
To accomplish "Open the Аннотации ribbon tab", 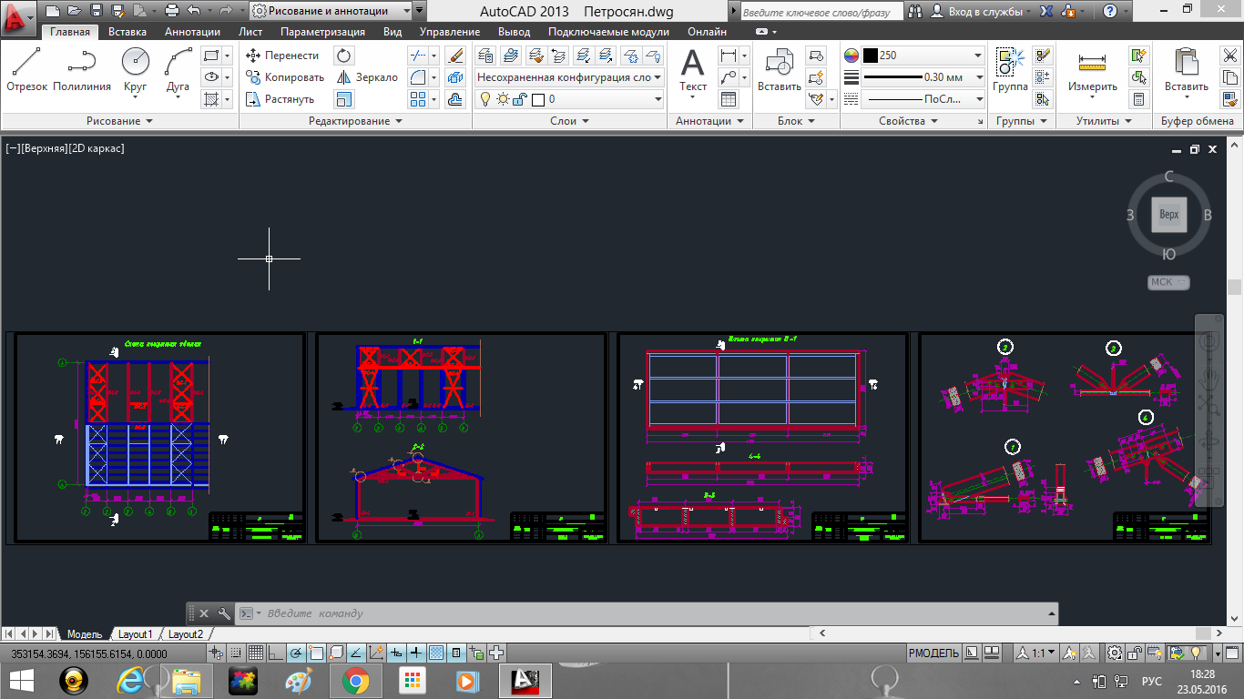I will (192, 32).
